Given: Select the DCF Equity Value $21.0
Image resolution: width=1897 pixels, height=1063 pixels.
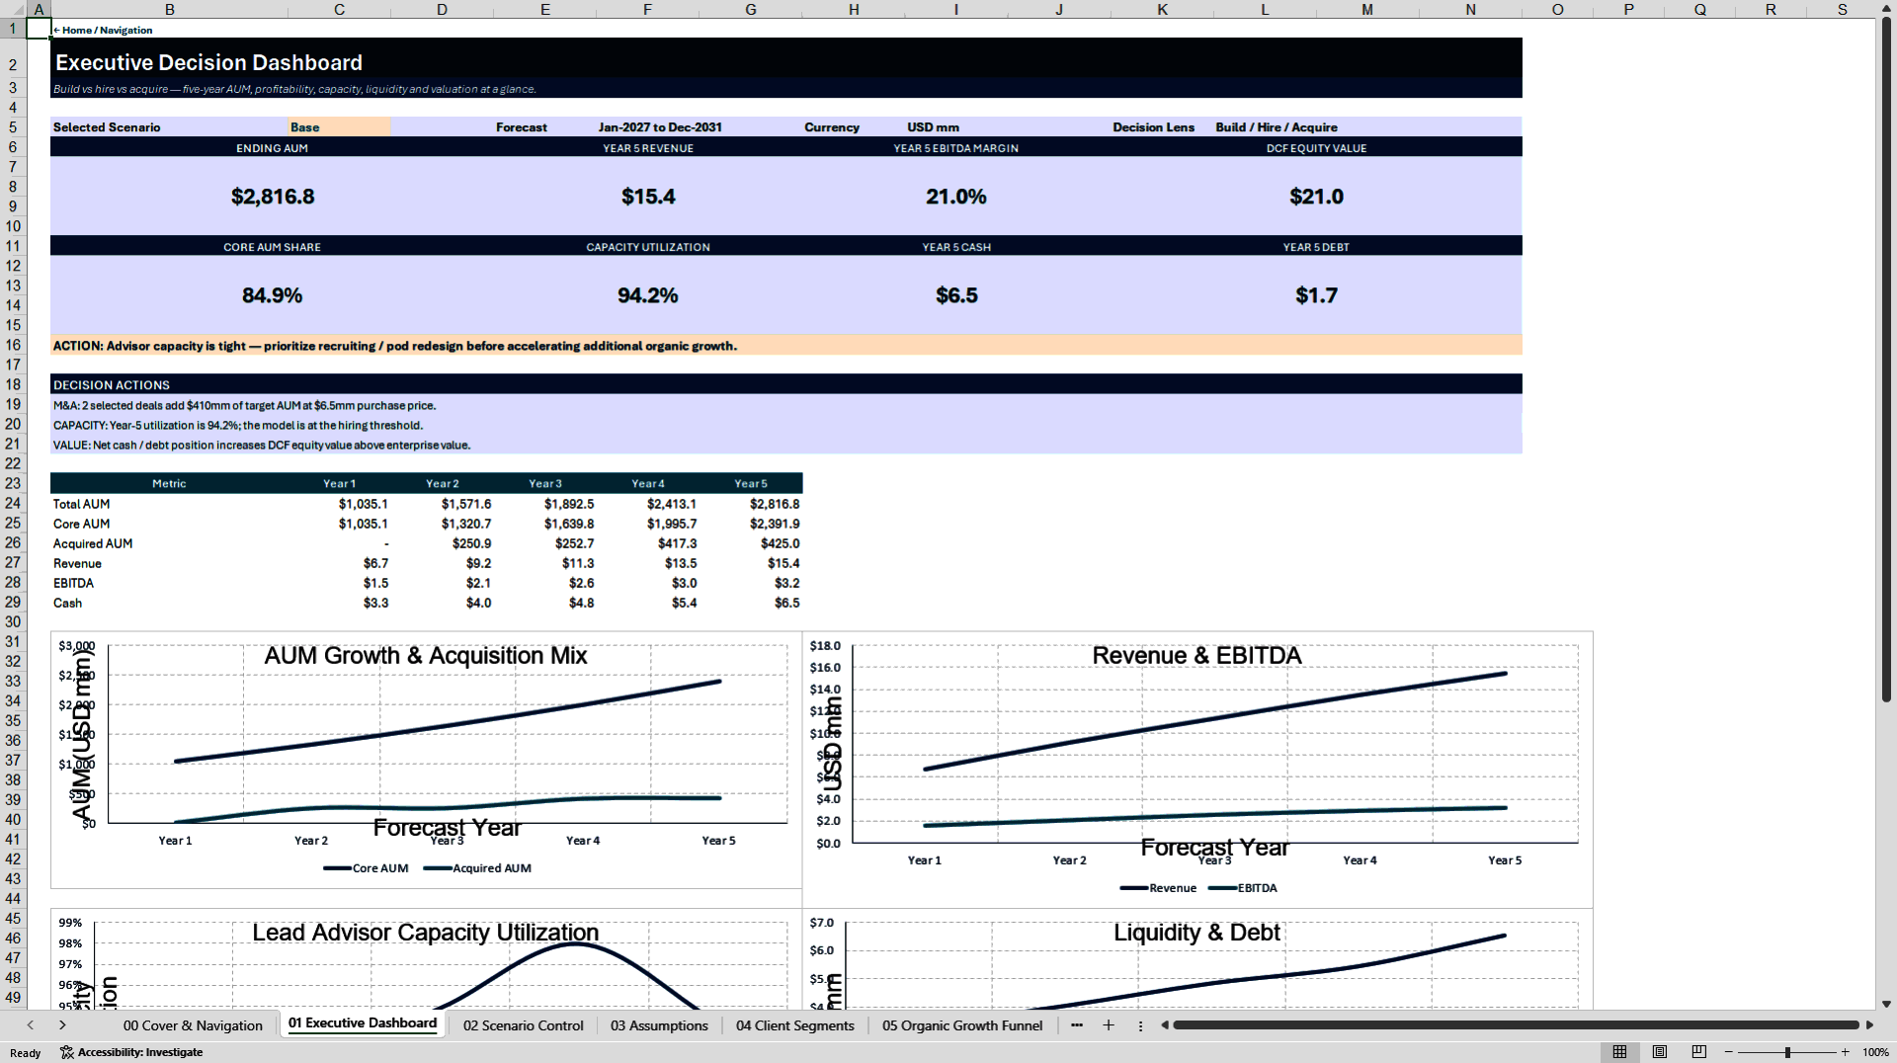Looking at the screenshot, I should 1316,197.
